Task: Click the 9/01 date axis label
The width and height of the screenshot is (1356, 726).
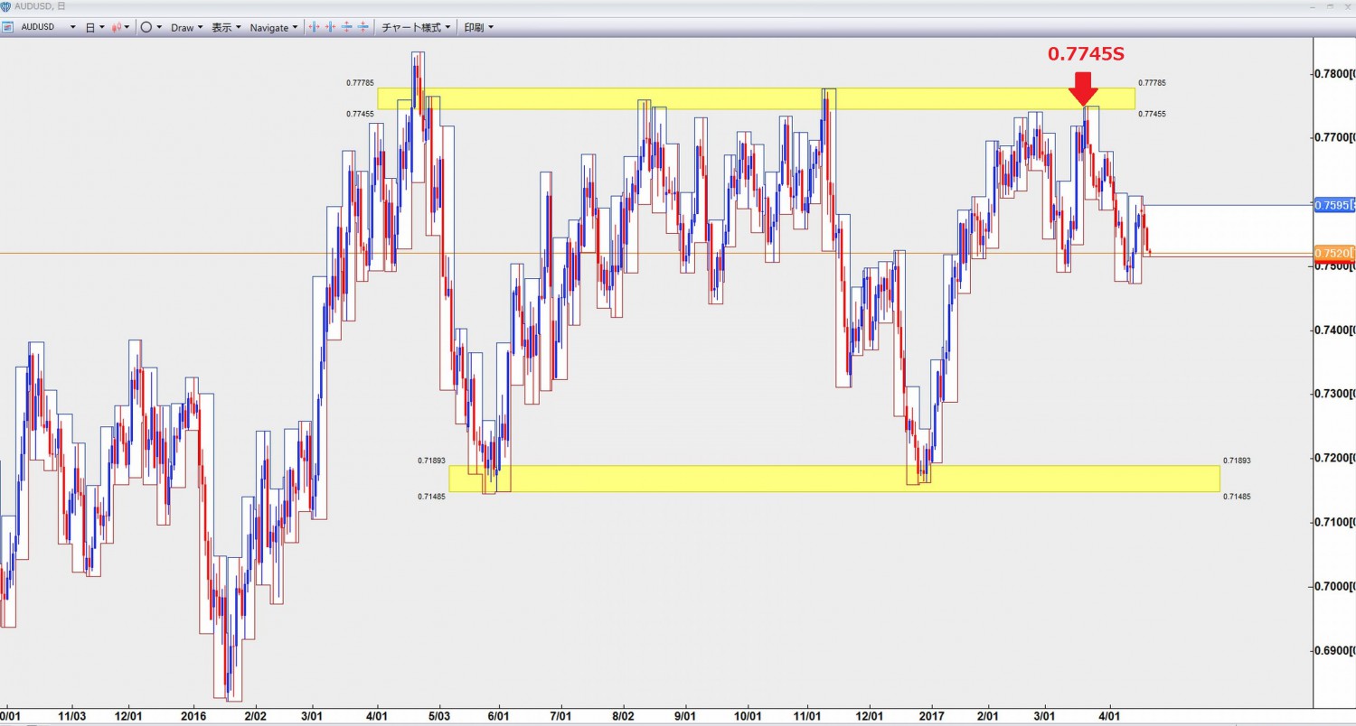Action: 686,714
